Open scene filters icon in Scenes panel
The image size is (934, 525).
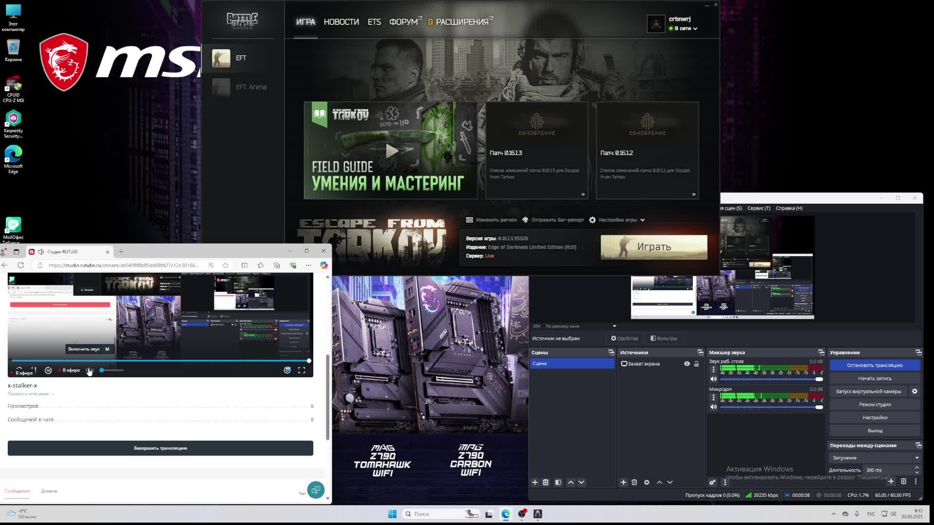[558, 482]
